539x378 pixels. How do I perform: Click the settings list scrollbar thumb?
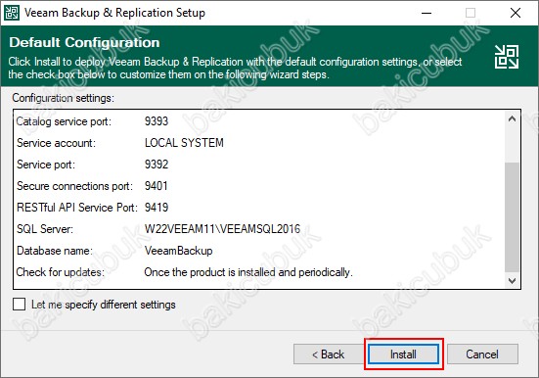[512, 216]
